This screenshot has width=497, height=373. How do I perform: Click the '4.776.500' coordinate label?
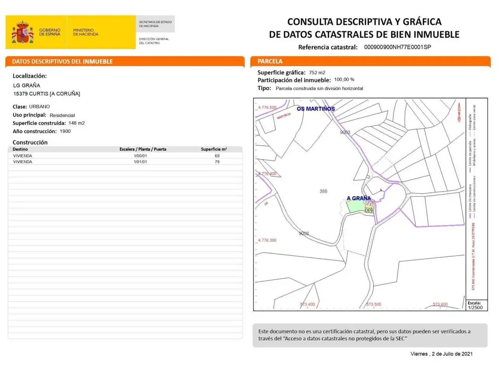click(x=268, y=108)
